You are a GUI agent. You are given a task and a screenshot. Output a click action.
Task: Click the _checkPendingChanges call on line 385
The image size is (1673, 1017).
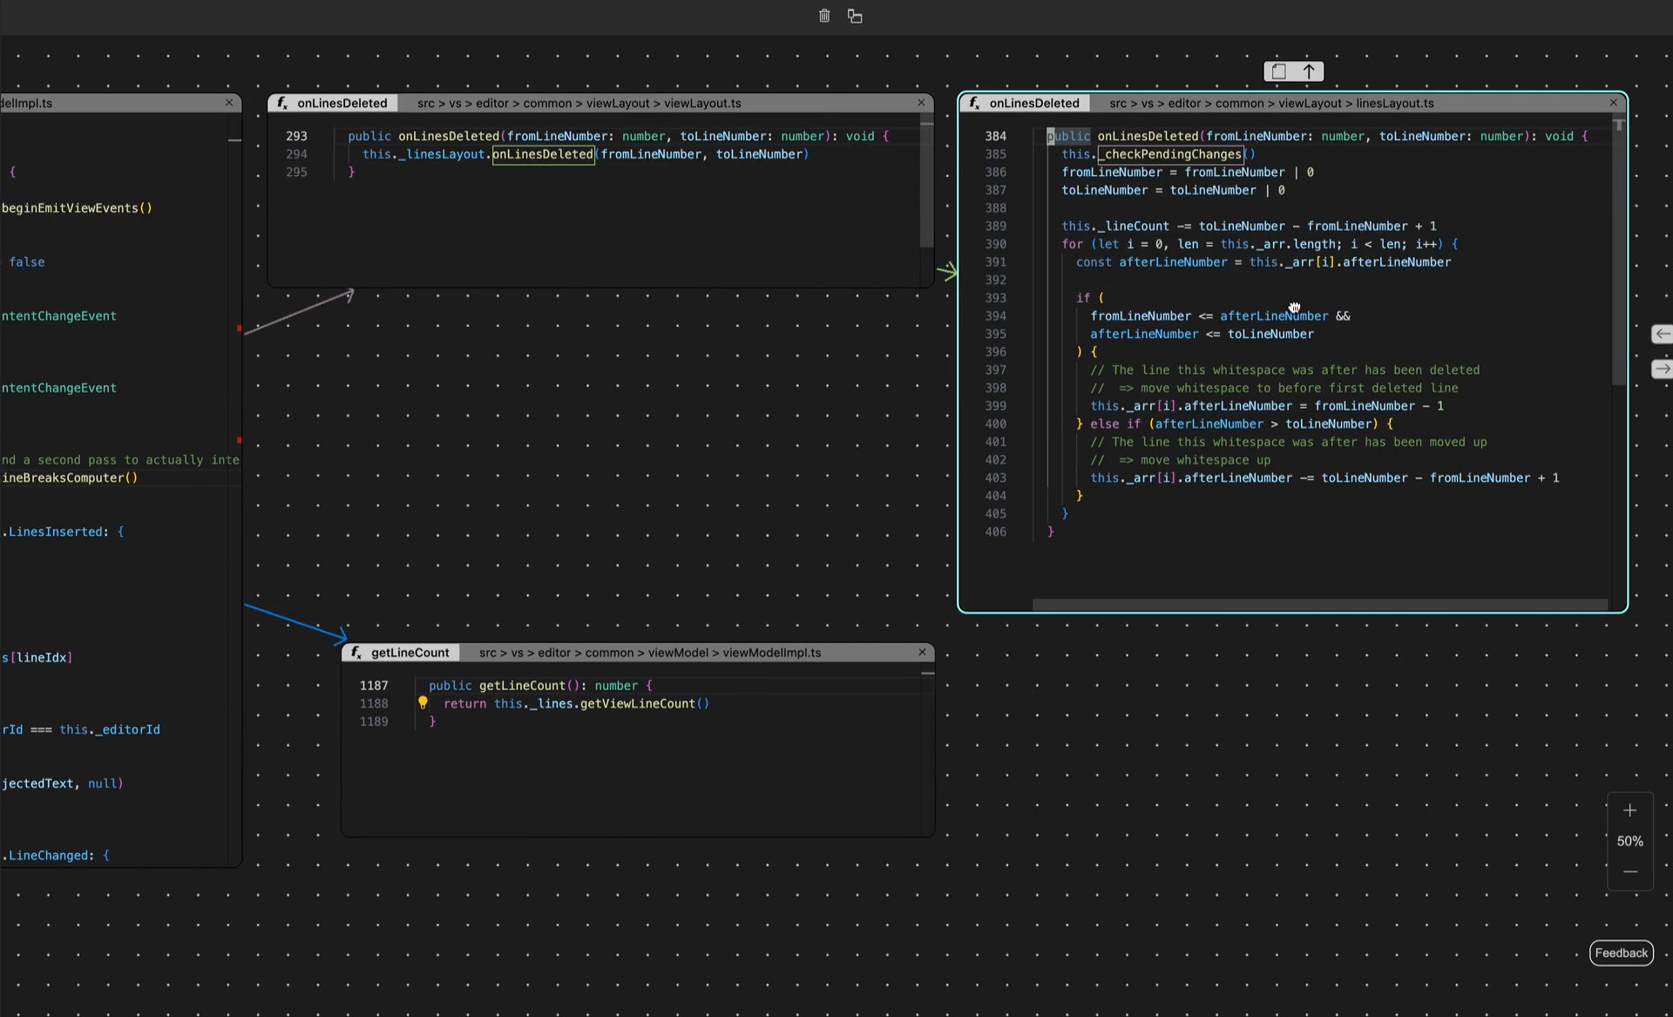pyautogui.click(x=1172, y=154)
